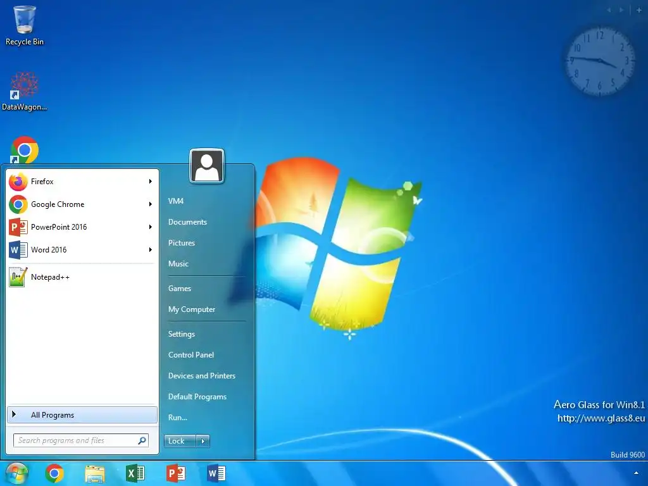This screenshot has height=486, width=648.
Task: Open Documents from the Start menu
Action: point(187,222)
